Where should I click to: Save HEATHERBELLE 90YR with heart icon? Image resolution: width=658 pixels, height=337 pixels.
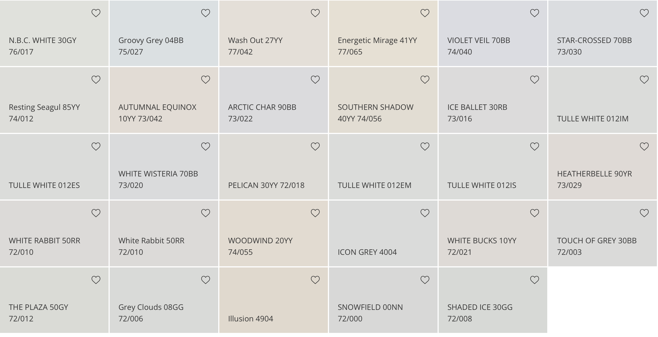(x=644, y=146)
